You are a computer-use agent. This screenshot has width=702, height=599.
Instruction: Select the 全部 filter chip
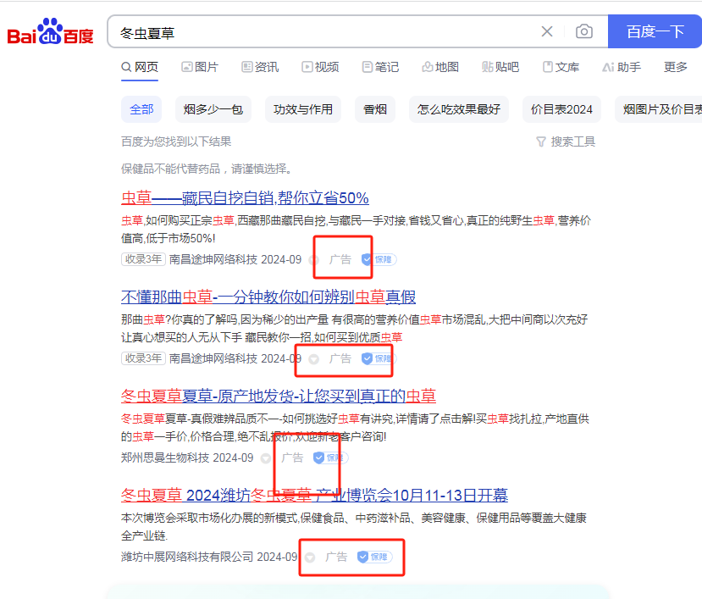point(141,109)
